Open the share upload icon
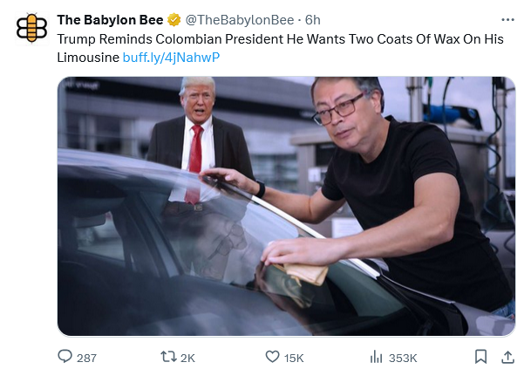The image size is (531, 376). tap(507, 357)
